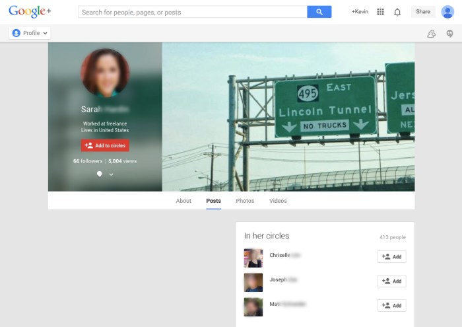Switch to the About tab

click(x=183, y=201)
